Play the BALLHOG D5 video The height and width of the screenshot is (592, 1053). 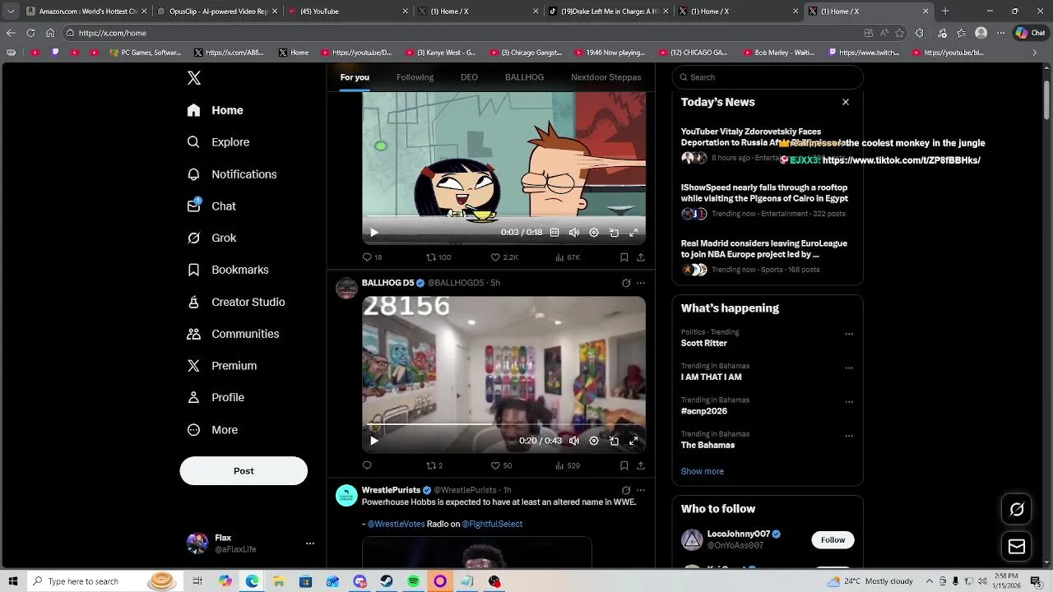point(373,441)
